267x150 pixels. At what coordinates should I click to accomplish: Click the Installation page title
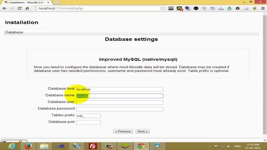click(x=22, y=22)
